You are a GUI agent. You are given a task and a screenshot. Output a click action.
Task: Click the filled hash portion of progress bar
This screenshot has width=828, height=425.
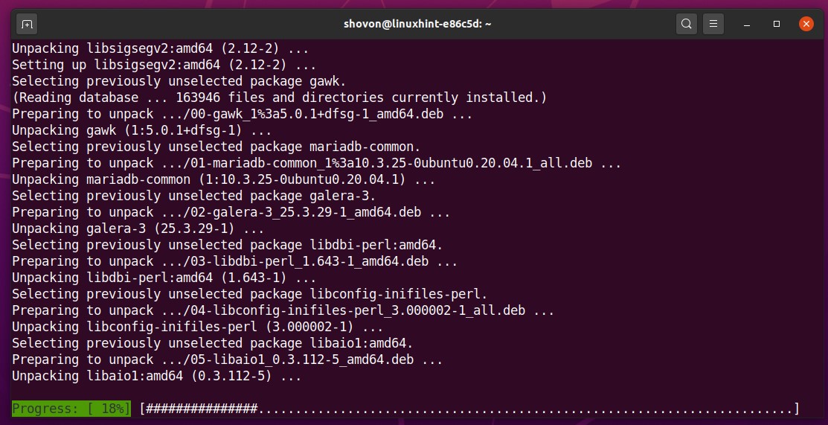(x=201, y=409)
